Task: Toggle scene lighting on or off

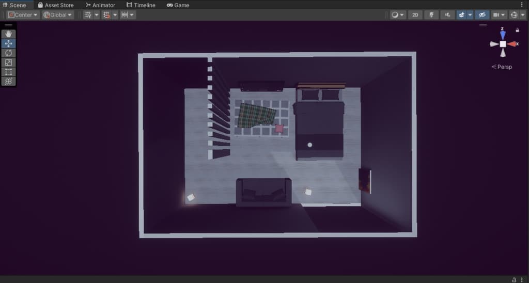Action: pyautogui.click(x=431, y=15)
